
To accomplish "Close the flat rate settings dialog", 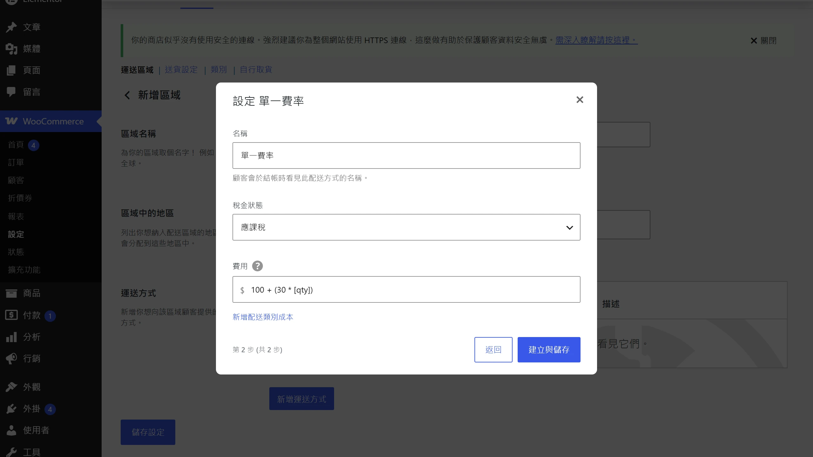I will (580, 100).
